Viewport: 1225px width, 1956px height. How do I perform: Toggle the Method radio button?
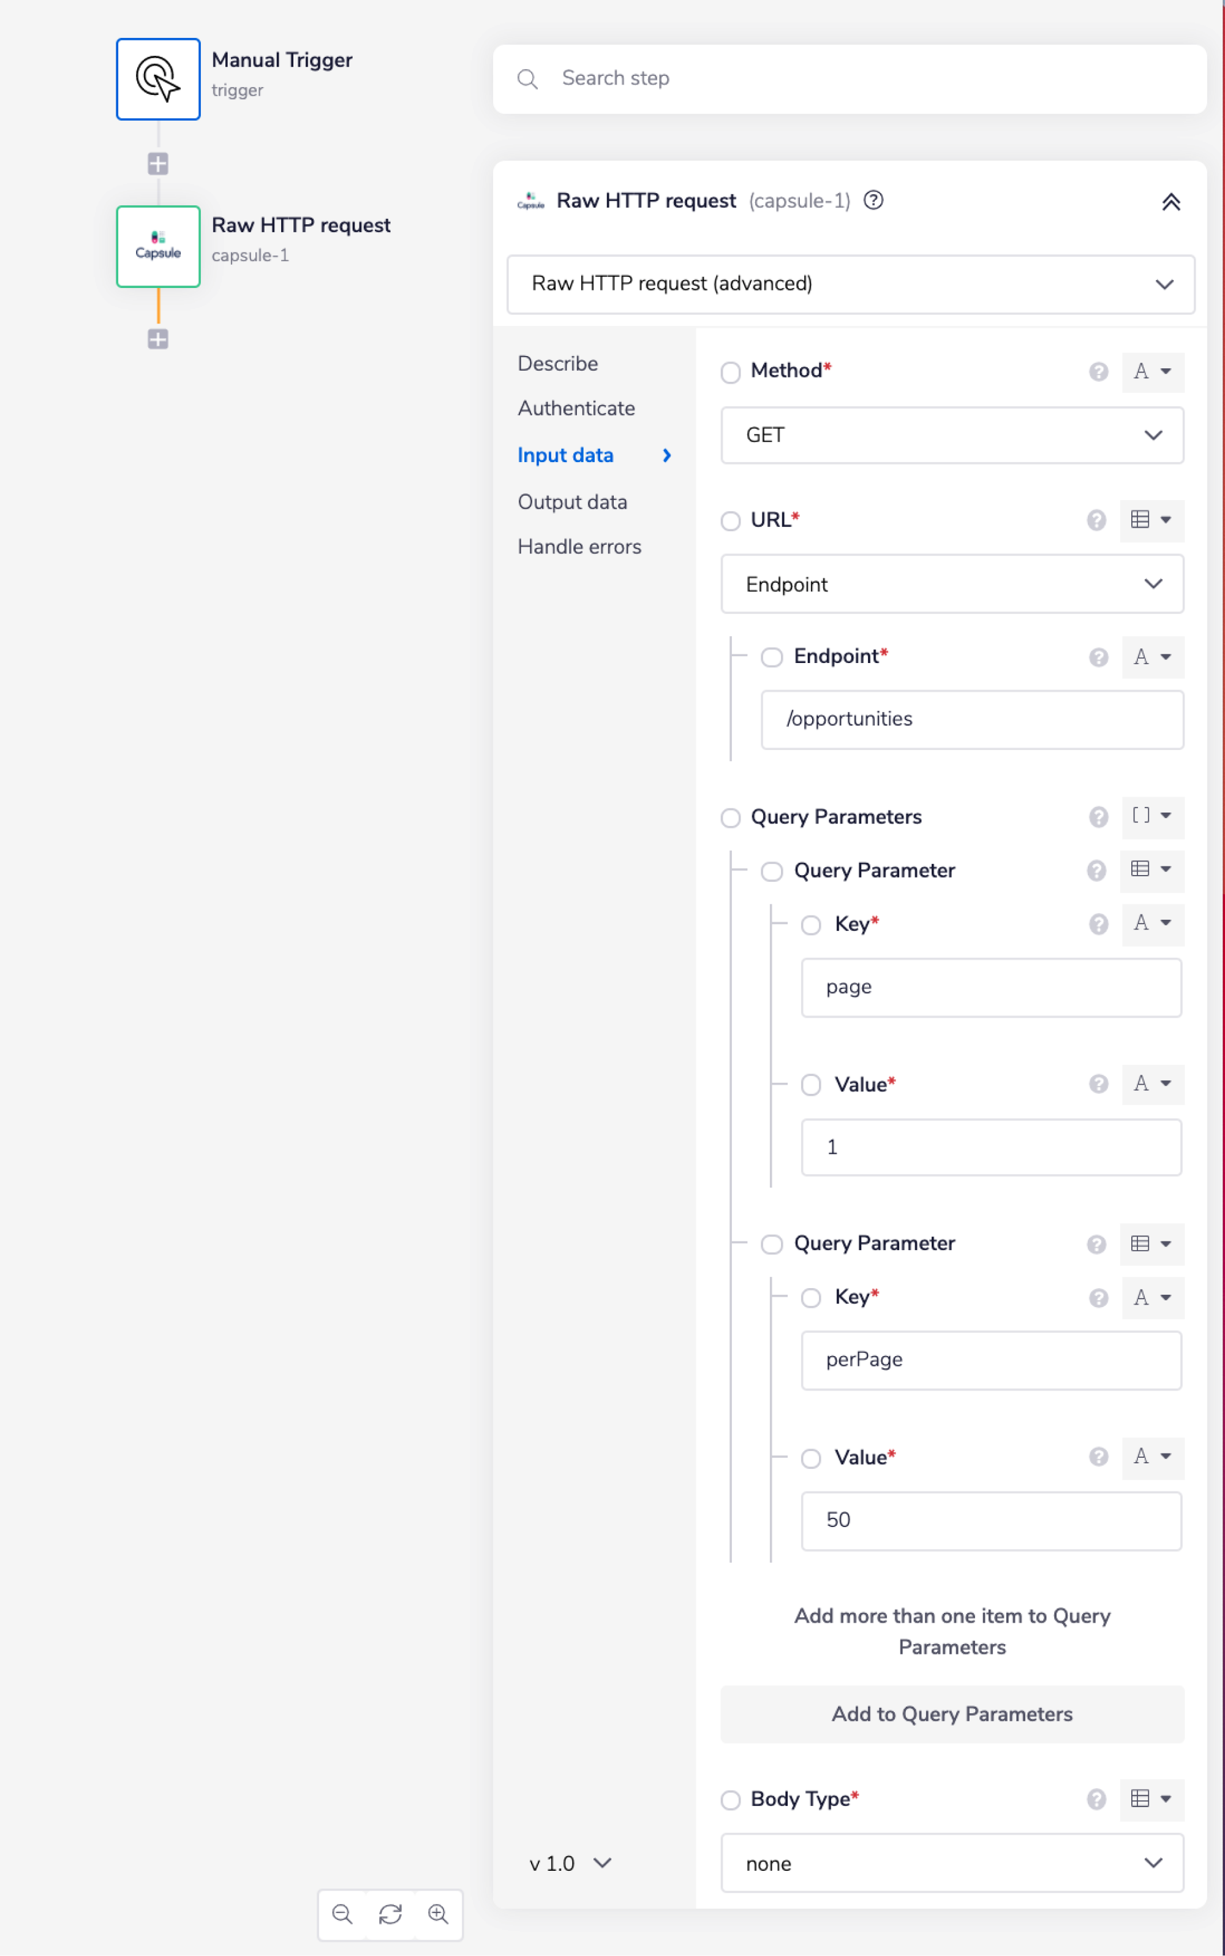pos(730,372)
